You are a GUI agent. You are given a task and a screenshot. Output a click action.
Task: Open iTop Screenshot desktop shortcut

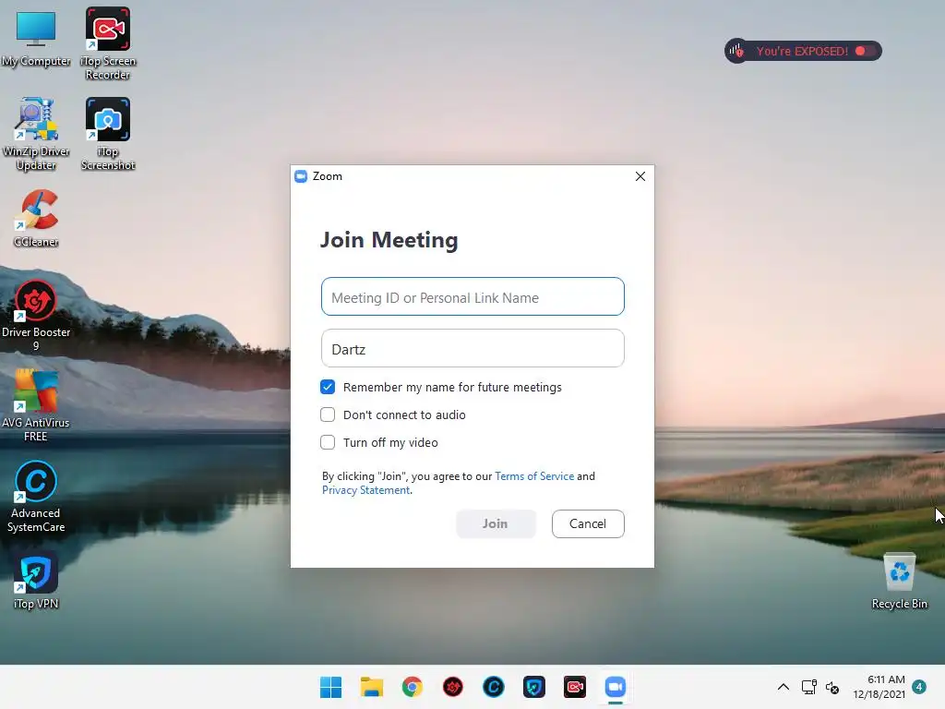tap(108, 134)
